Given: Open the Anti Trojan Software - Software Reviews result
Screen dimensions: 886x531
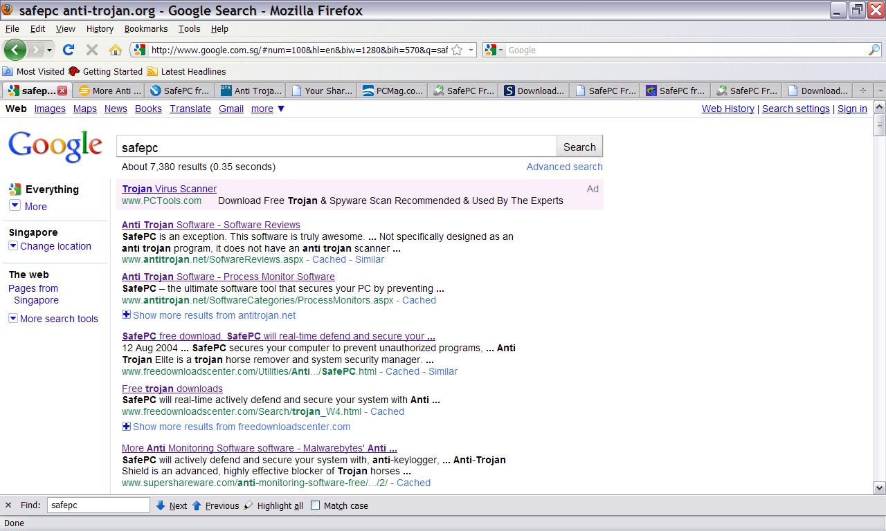Looking at the screenshot, I should pyautogui.click(x=211, y=225).
